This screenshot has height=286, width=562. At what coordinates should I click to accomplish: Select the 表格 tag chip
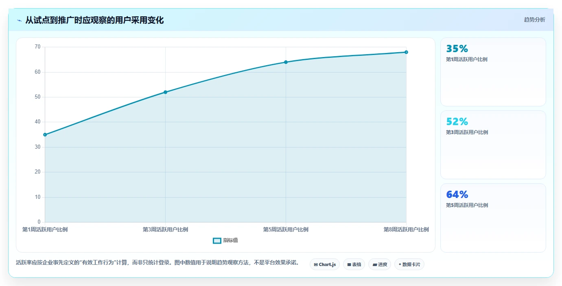[x=354, y=264]
